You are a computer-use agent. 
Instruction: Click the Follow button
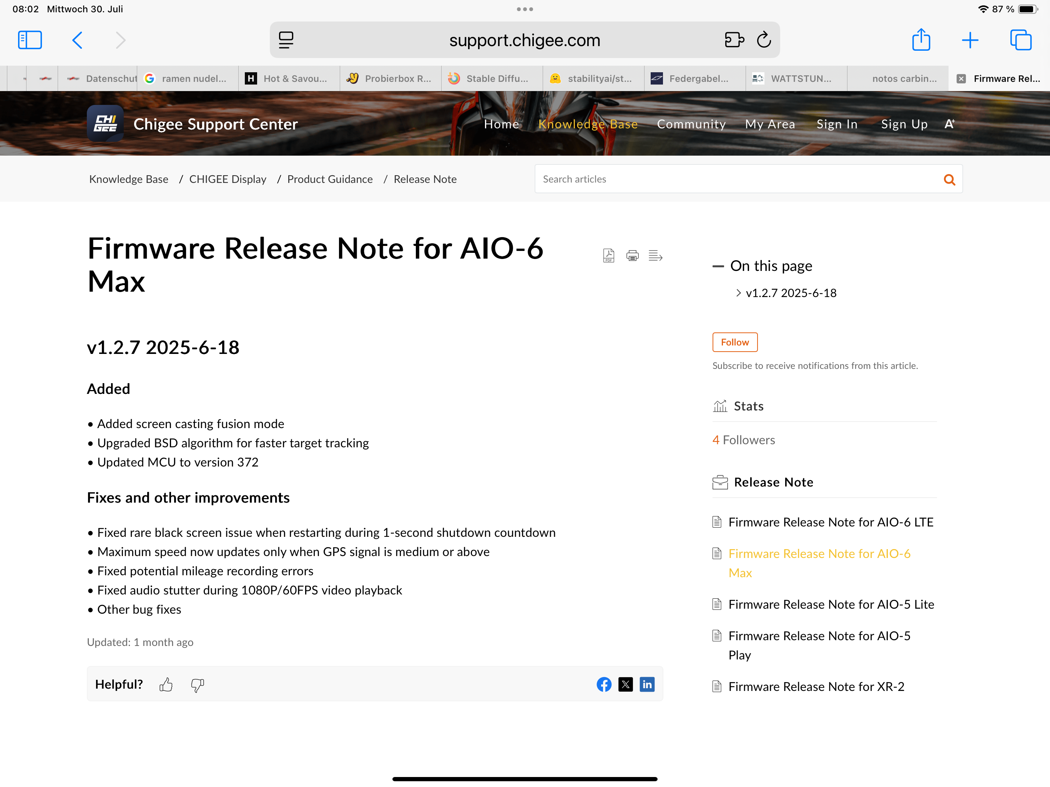(x=735, y=342)
